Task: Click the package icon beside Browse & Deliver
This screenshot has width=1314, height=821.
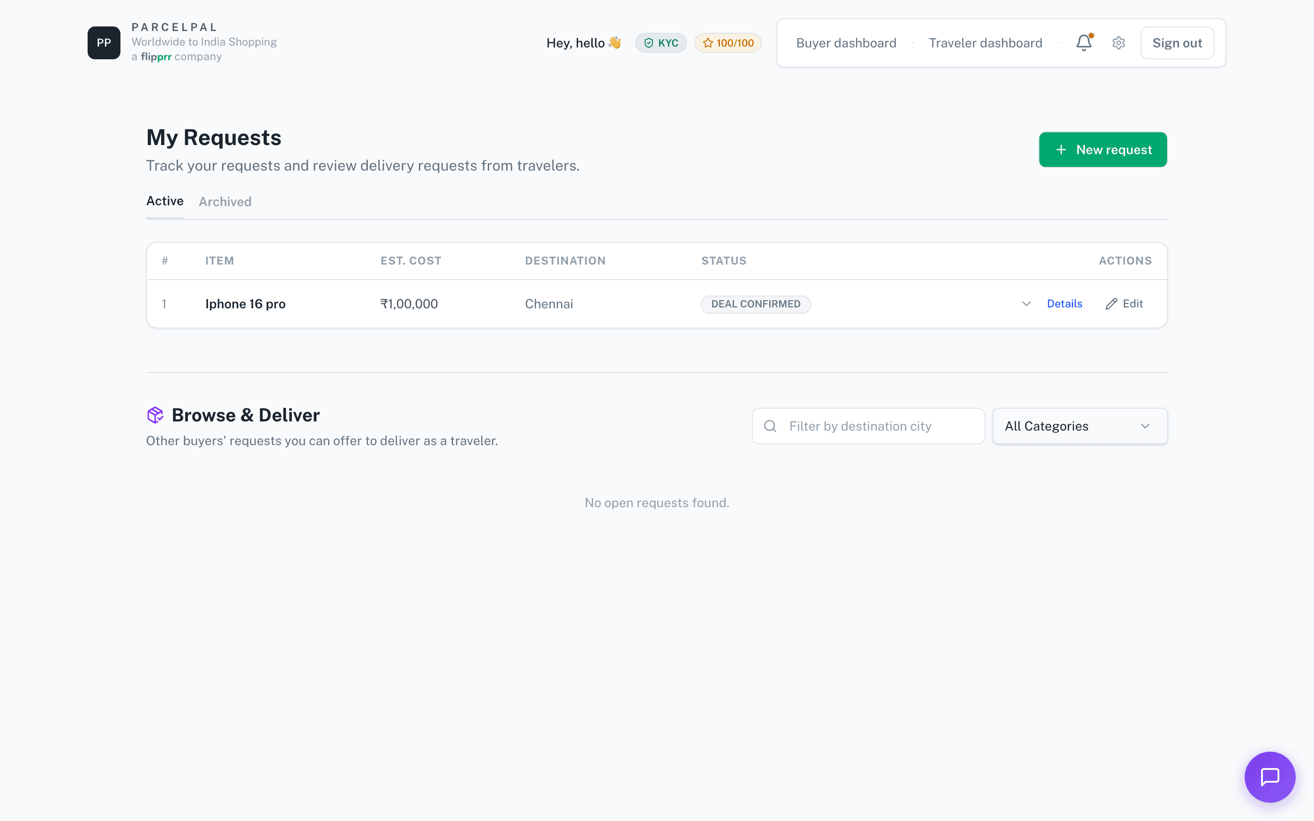Action: click(155, 415)
